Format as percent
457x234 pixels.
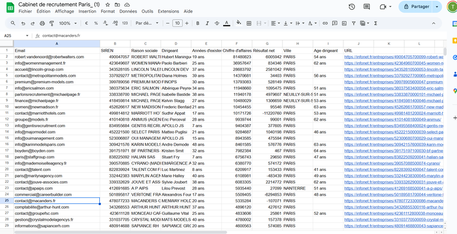pyautogui.click(x=96, y=23)
